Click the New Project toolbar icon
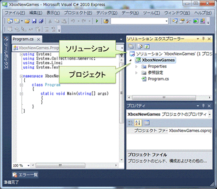This screenshot has height=189, width=217. tap(10, 21)
